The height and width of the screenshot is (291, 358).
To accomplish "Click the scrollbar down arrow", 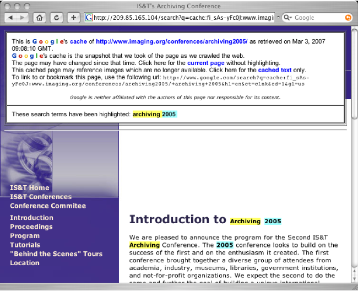I will 354,279.
